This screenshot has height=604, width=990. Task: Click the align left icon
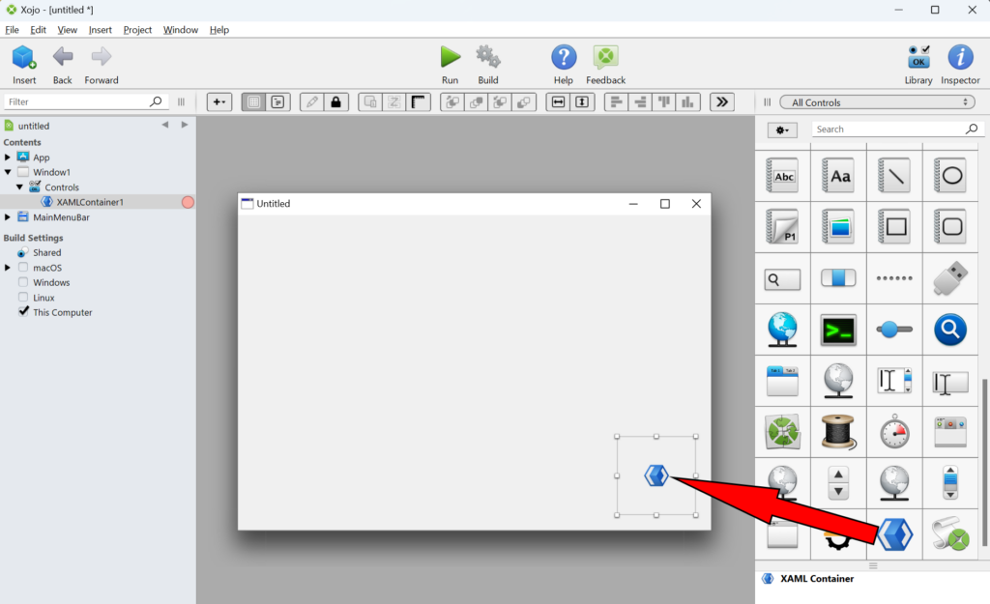(616, 101)
